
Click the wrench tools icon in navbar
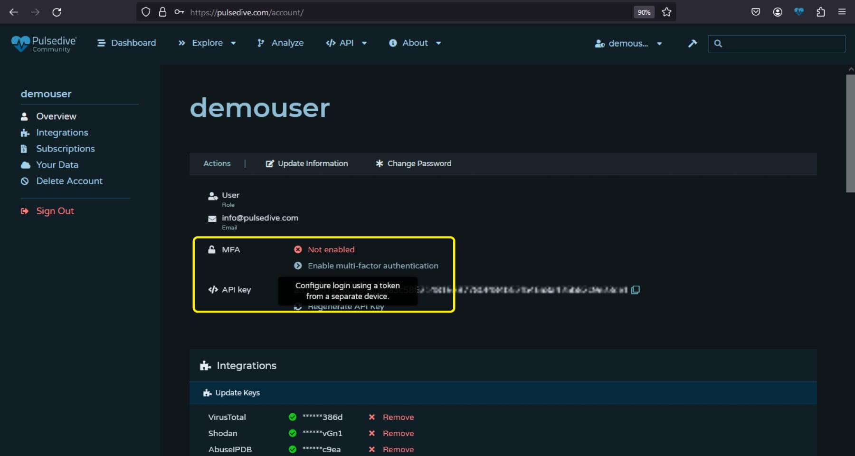[693, 43]
